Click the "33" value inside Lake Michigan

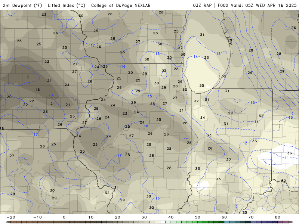206,57
